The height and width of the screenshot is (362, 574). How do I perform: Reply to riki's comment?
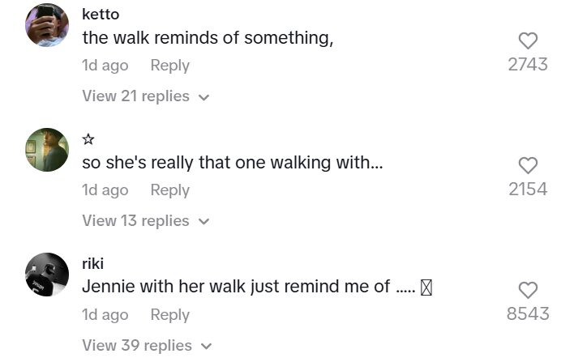169,315
